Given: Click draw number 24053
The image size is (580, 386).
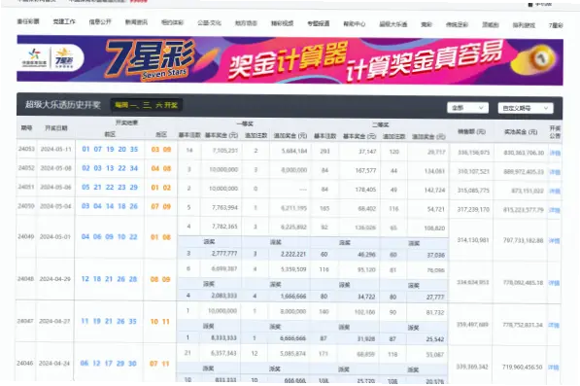Looking at the screenshot, I should pos(26,149).
